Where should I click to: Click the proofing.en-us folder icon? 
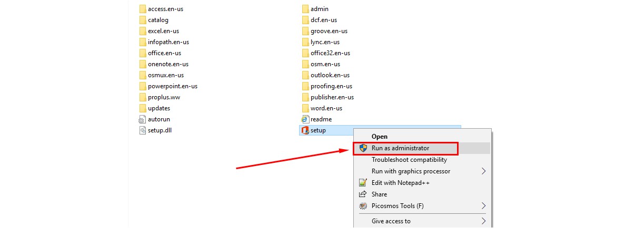tap(305, 86)
